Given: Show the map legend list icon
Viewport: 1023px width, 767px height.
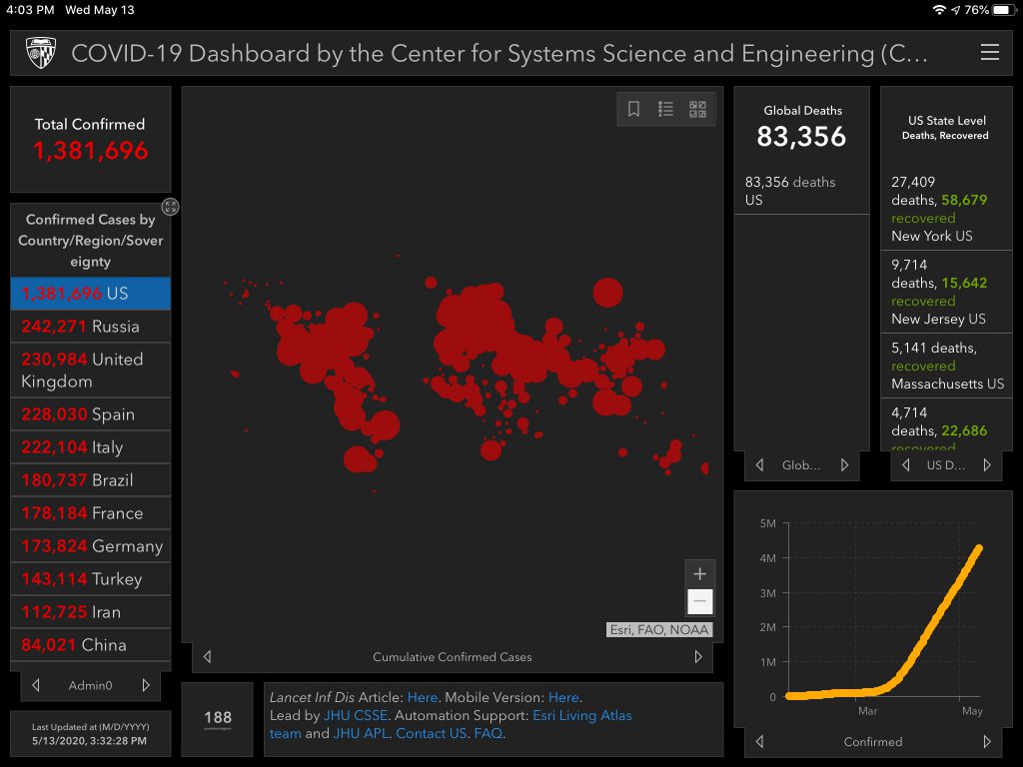Looking at the screenshot, I should pyautogui.click(x=665, y=110).
